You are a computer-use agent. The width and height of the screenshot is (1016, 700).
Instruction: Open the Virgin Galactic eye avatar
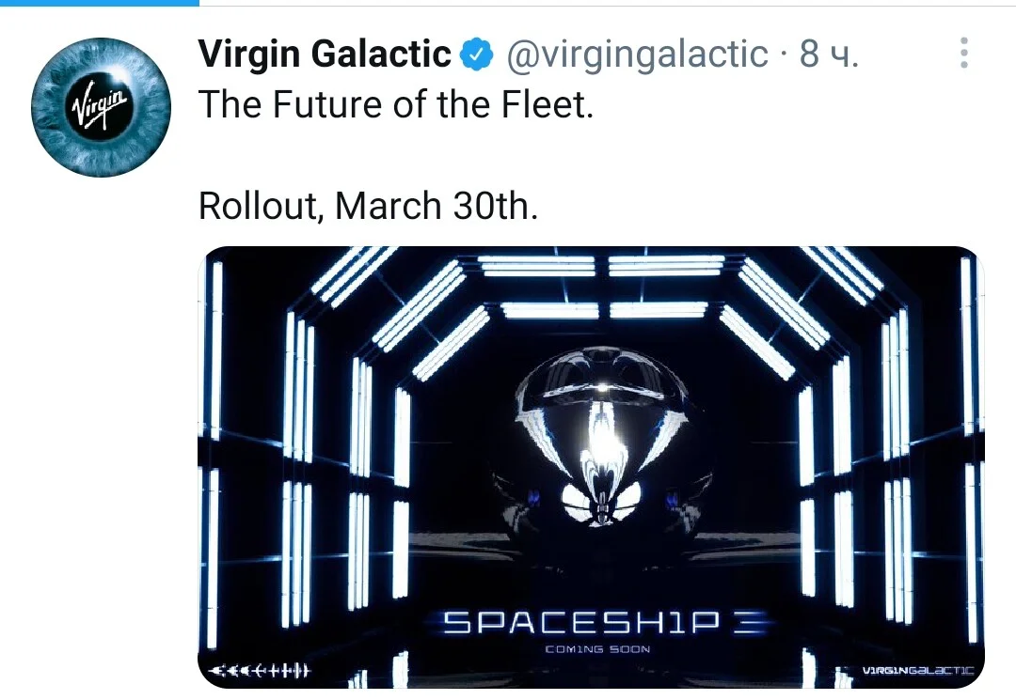click(101, 107)
